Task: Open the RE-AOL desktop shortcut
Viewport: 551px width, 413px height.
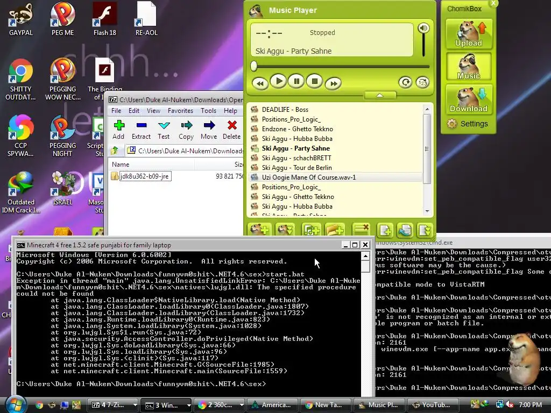Action: point(146,19)
